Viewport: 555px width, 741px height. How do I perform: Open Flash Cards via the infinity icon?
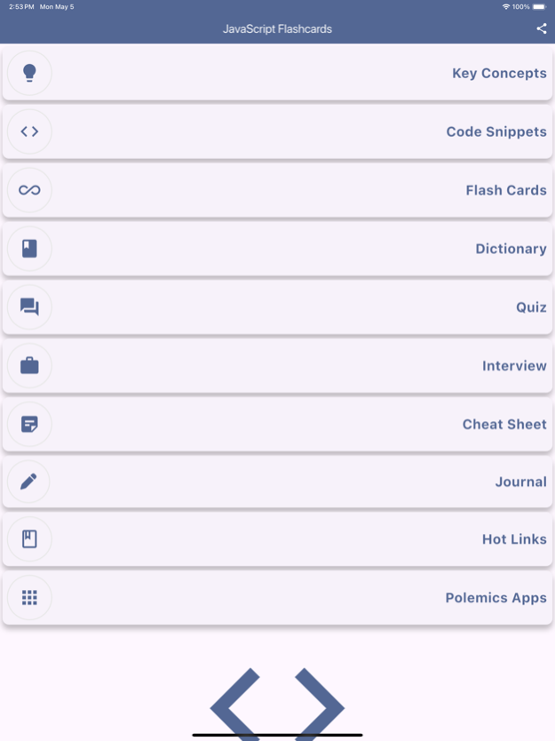pos(29,190)
